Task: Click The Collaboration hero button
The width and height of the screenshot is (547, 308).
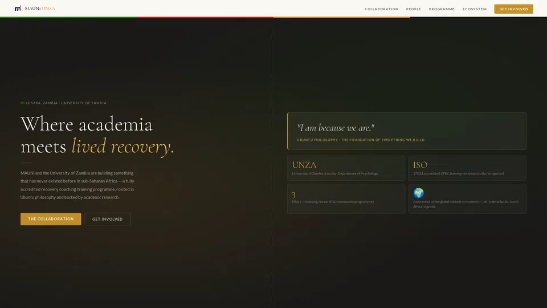Action: click(x=51, y=219)
